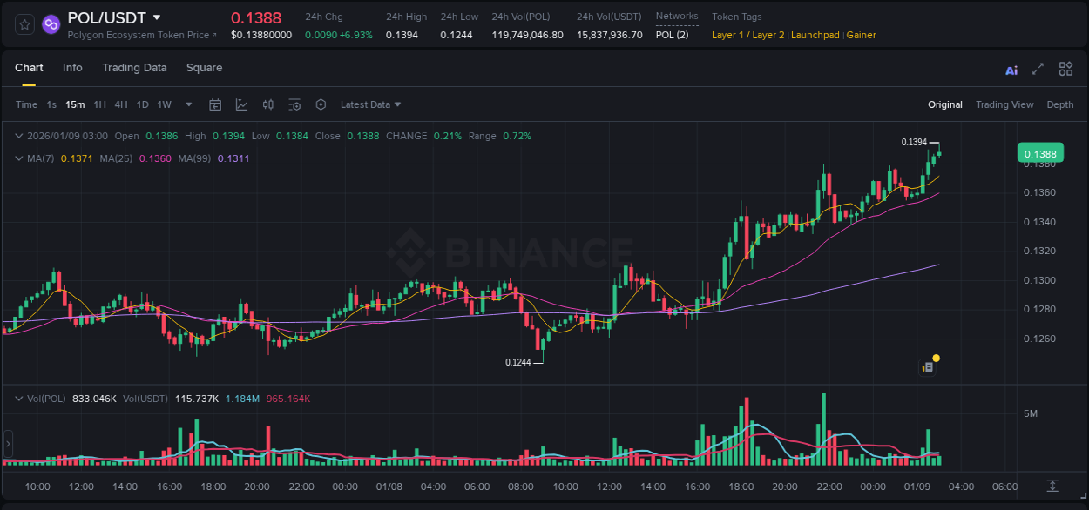Open the Gainer tag link

(x=861, y=35)
